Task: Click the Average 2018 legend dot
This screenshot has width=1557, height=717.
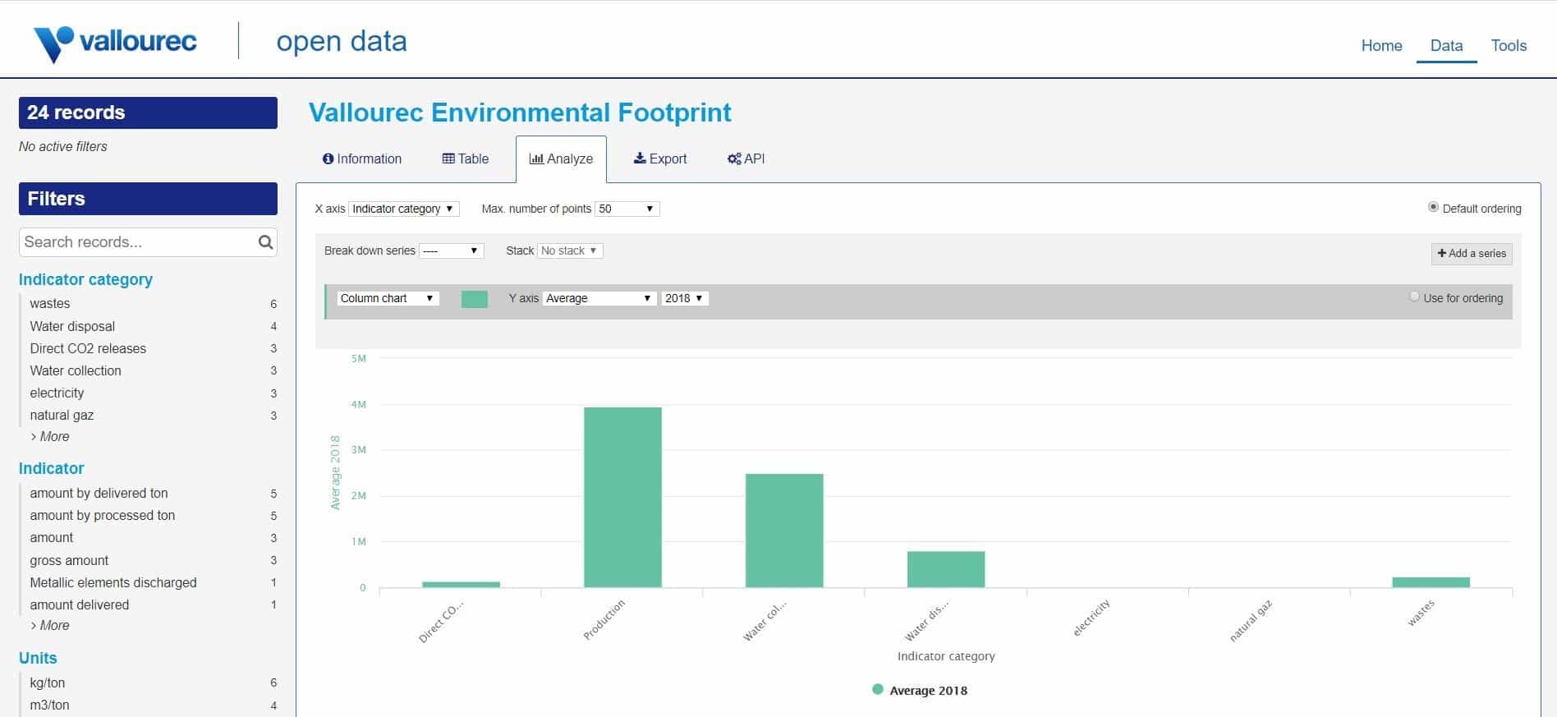Action: [878, 690]
